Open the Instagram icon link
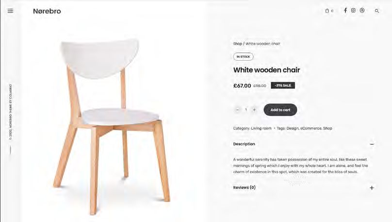 coord(353,10)
